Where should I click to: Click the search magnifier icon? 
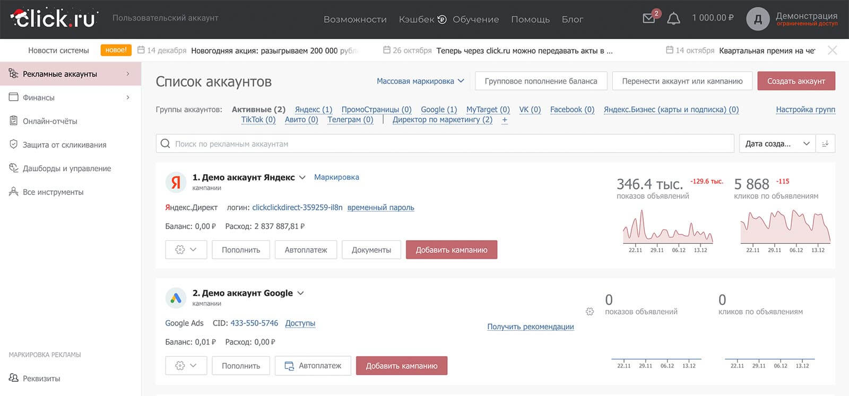(x=166, y=144)
